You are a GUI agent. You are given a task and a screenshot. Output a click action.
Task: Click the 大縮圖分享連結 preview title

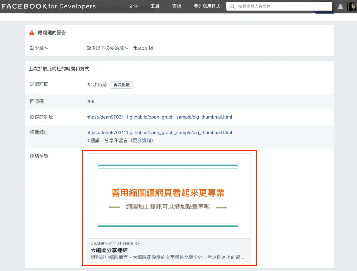coord(109,250)
